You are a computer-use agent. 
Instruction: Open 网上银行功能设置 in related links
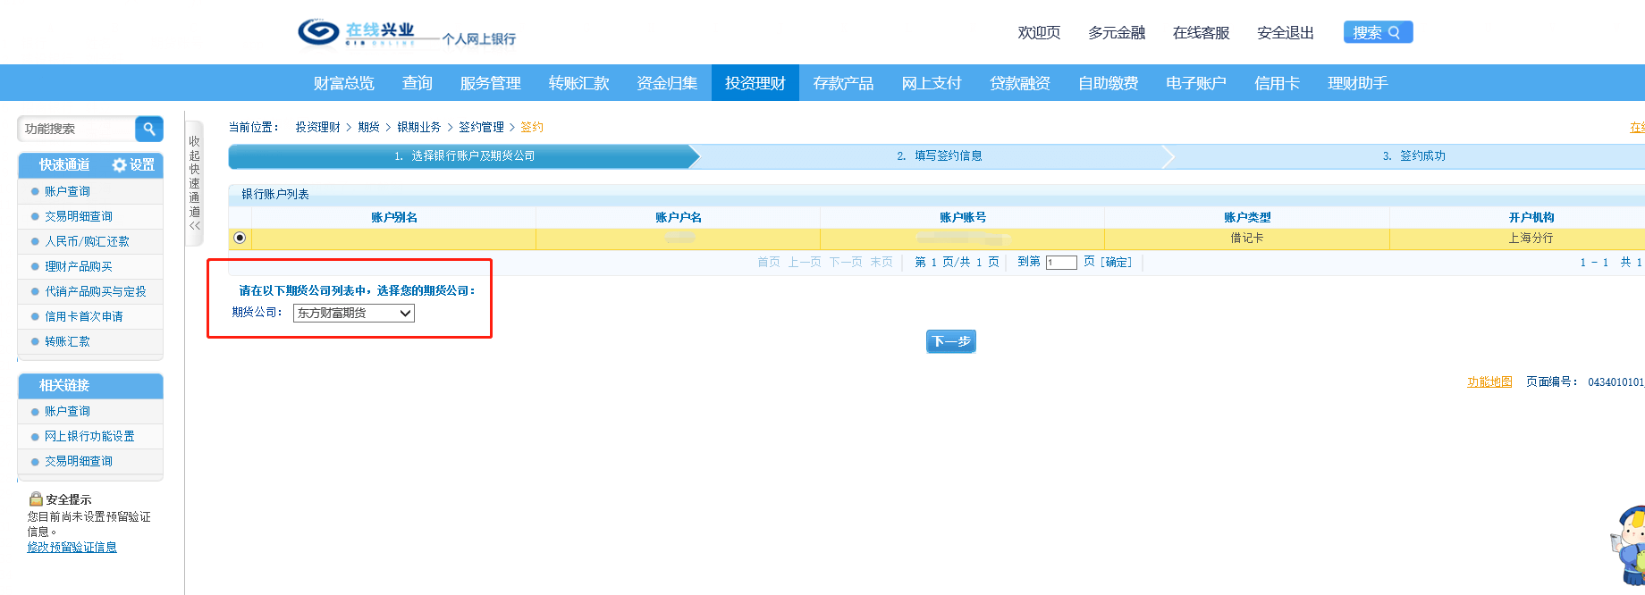[x=89, y=436]
